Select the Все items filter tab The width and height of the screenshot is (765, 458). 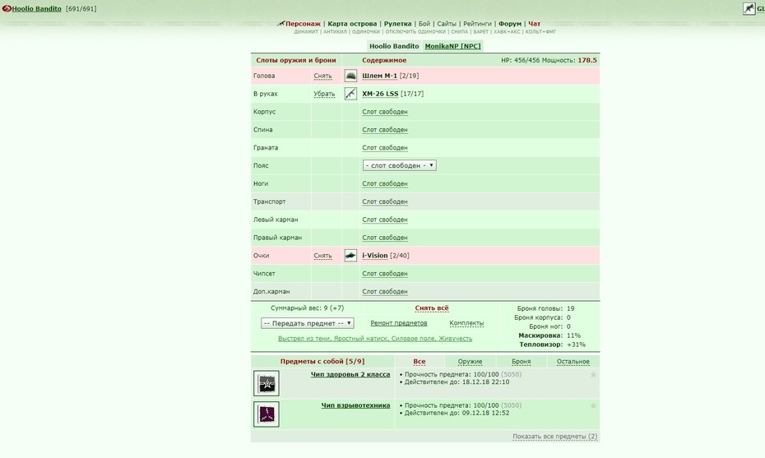click(419, 362)
